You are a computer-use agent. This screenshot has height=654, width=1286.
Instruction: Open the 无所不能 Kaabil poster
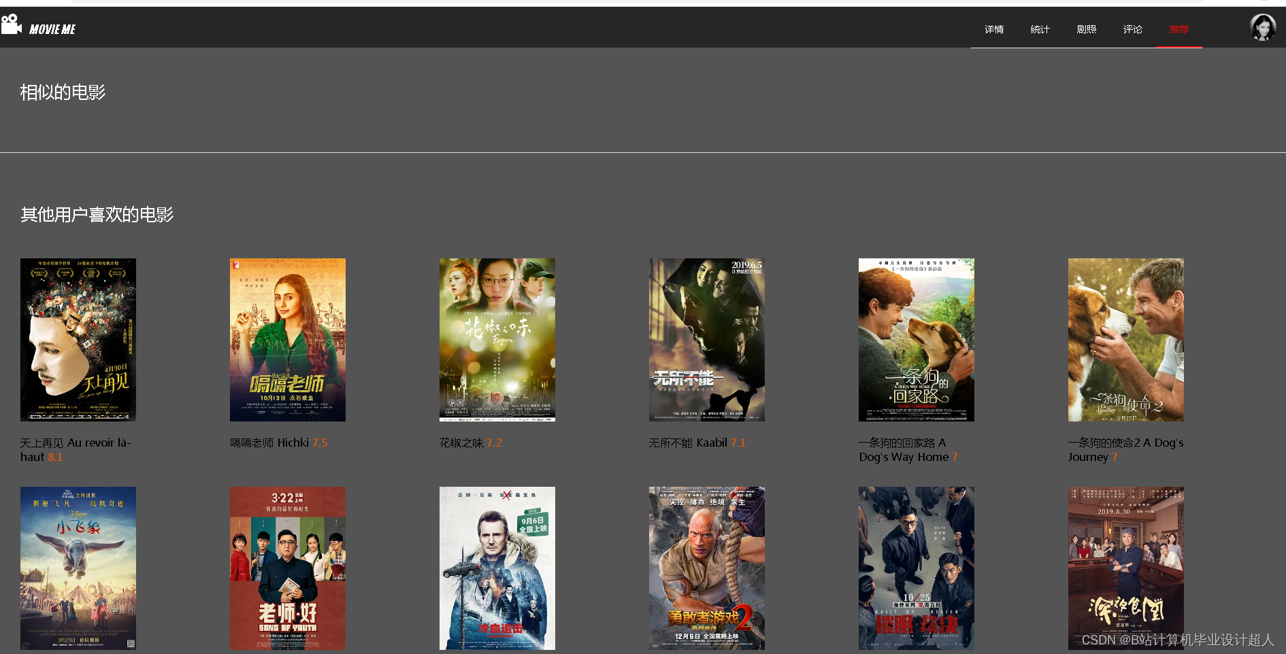[707, 340]
